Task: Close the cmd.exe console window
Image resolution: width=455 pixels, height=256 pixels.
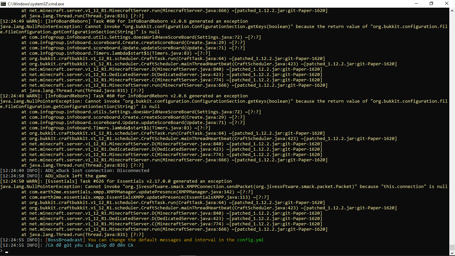Action: click(x=447, y=4)
